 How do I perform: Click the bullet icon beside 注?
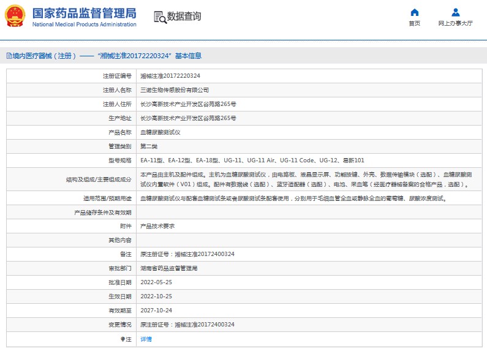[x=123, y=339]
